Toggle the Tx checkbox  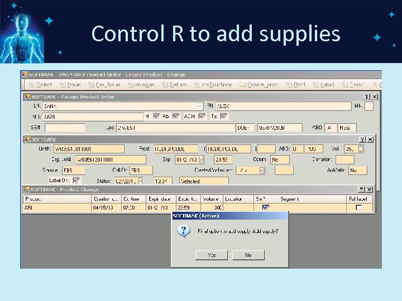click(223, 116)
